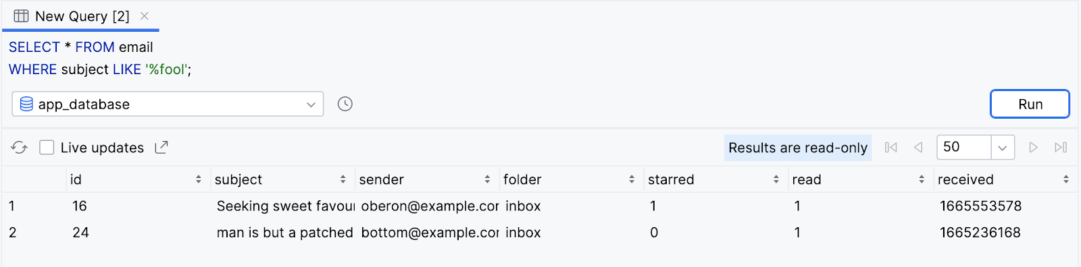This screenshot has width=1081, height=267.
Task: Jump to the last results page
Action: coord(1061,147)
